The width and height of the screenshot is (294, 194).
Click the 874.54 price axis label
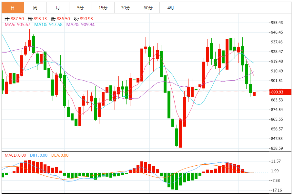click(x=277, y=110)
